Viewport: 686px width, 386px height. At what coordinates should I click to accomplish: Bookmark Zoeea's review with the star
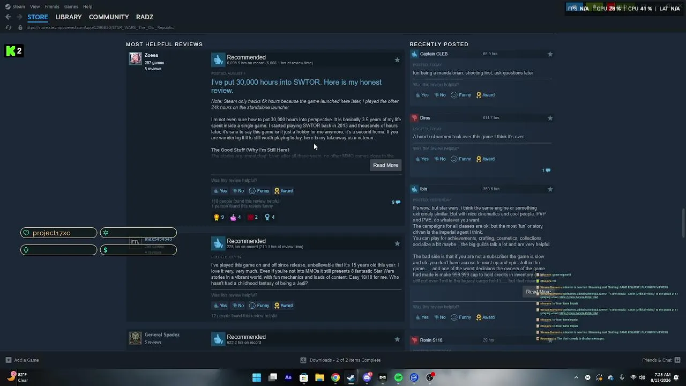coord(397,60)
